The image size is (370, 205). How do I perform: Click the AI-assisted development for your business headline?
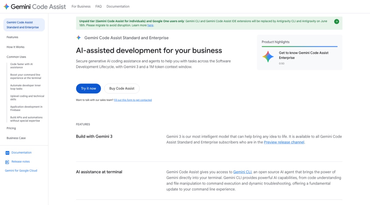coord(149,50)
